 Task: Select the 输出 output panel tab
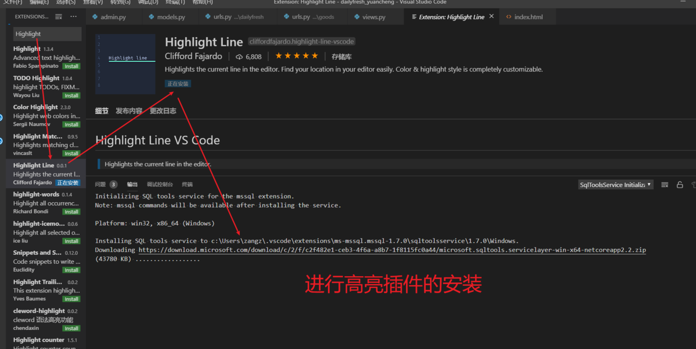point(132,184)
